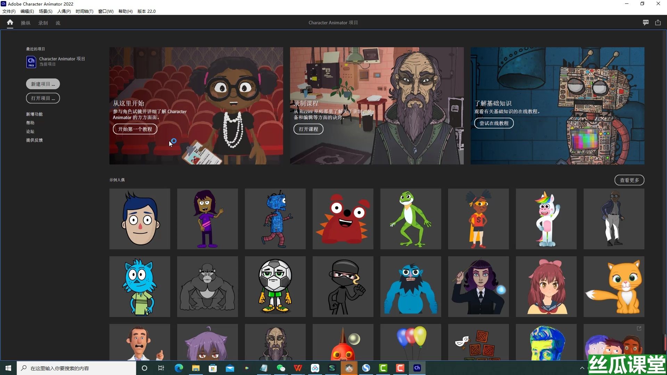Viewport: 667px width, 375px height.
Task: Click 查看更多 button
Action: (629, 180)
